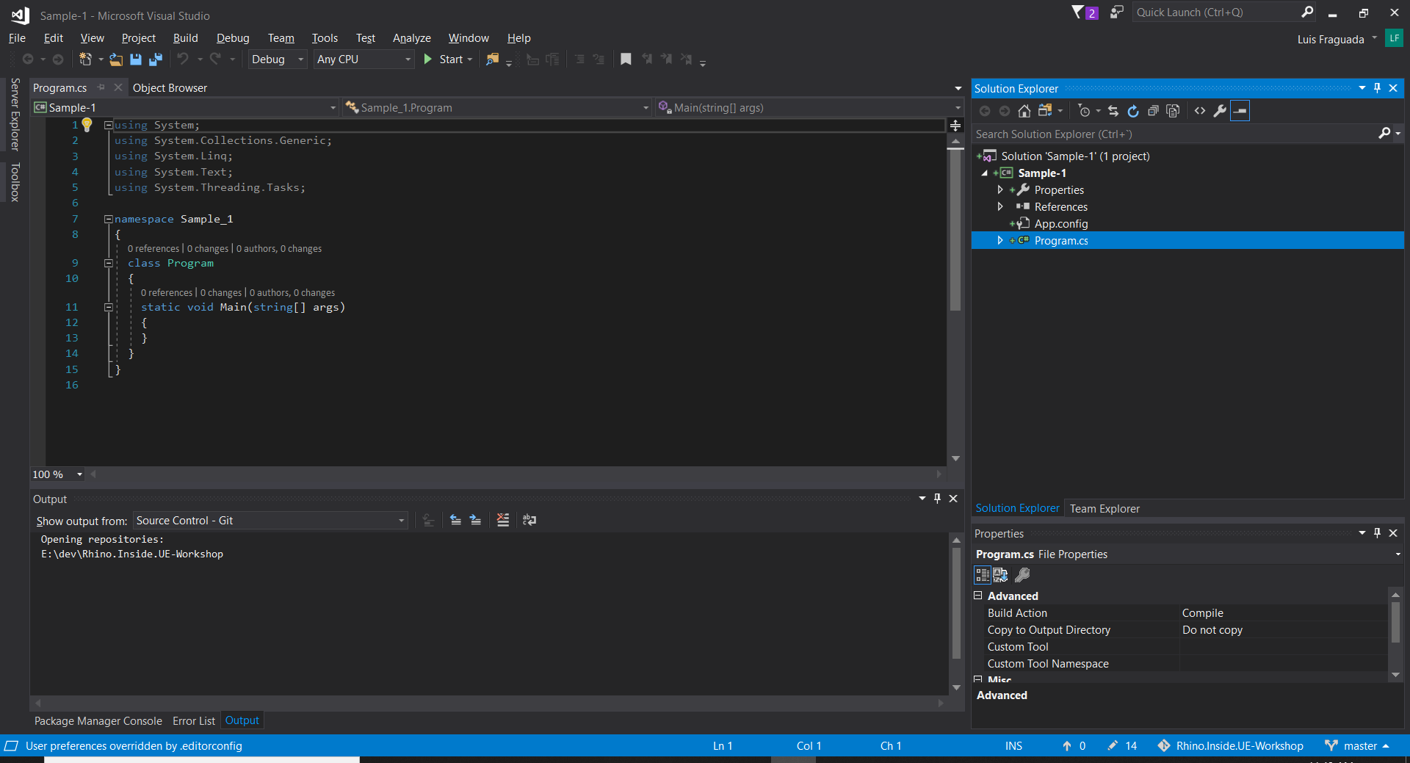Click the Find in Files toolbar icon
Image resolution: width=1410 pixels, height=763 pixels.
point(493,59)
